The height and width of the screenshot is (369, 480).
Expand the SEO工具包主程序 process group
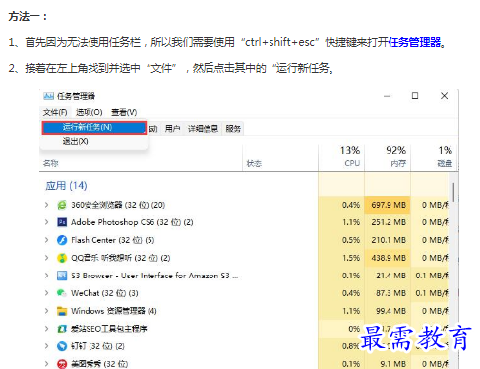(x=46, y=329)
